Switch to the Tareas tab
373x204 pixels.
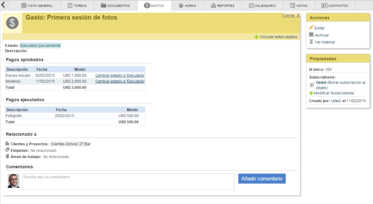pyautogui.click(x=76, y=6)
